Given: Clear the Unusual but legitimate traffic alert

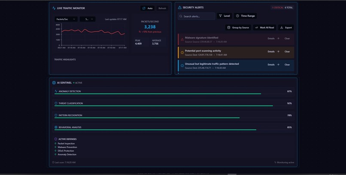Looking at the screenshot, I should pyautogui.click(x=287, y=65).
